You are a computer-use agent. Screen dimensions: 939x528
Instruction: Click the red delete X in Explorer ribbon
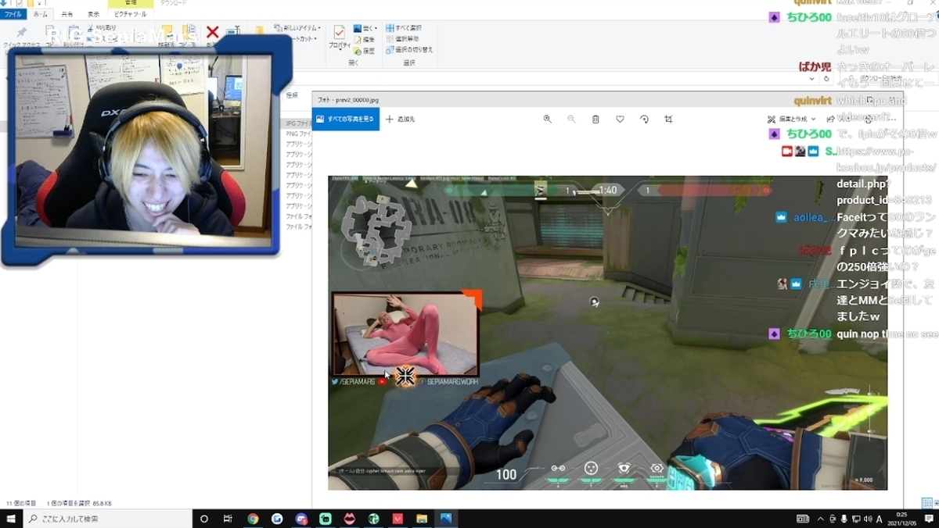[212, 32]
